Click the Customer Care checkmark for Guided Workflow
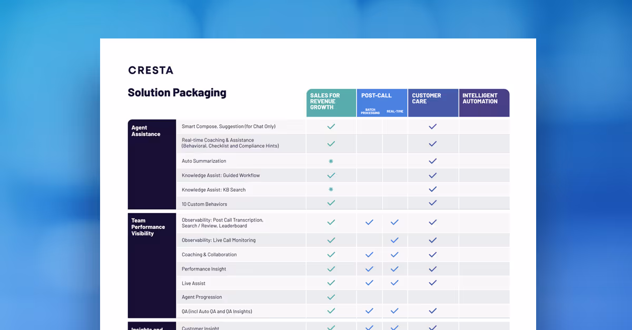This screenshot has height=330, width=632. click(432, 175)
